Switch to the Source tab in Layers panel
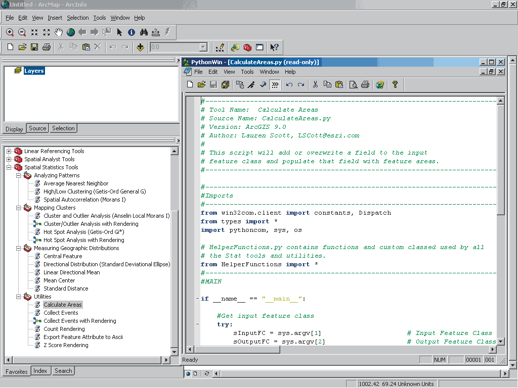Viewport: 518px width, 388px height. pos(37,128)
